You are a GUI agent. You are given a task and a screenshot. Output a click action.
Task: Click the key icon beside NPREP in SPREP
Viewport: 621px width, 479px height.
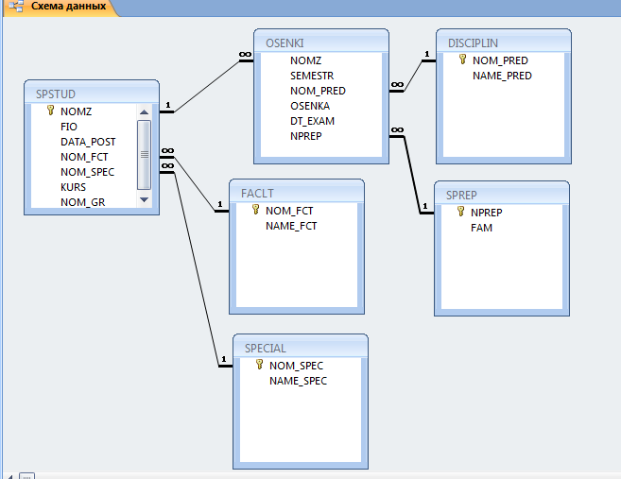pos(460,212)
